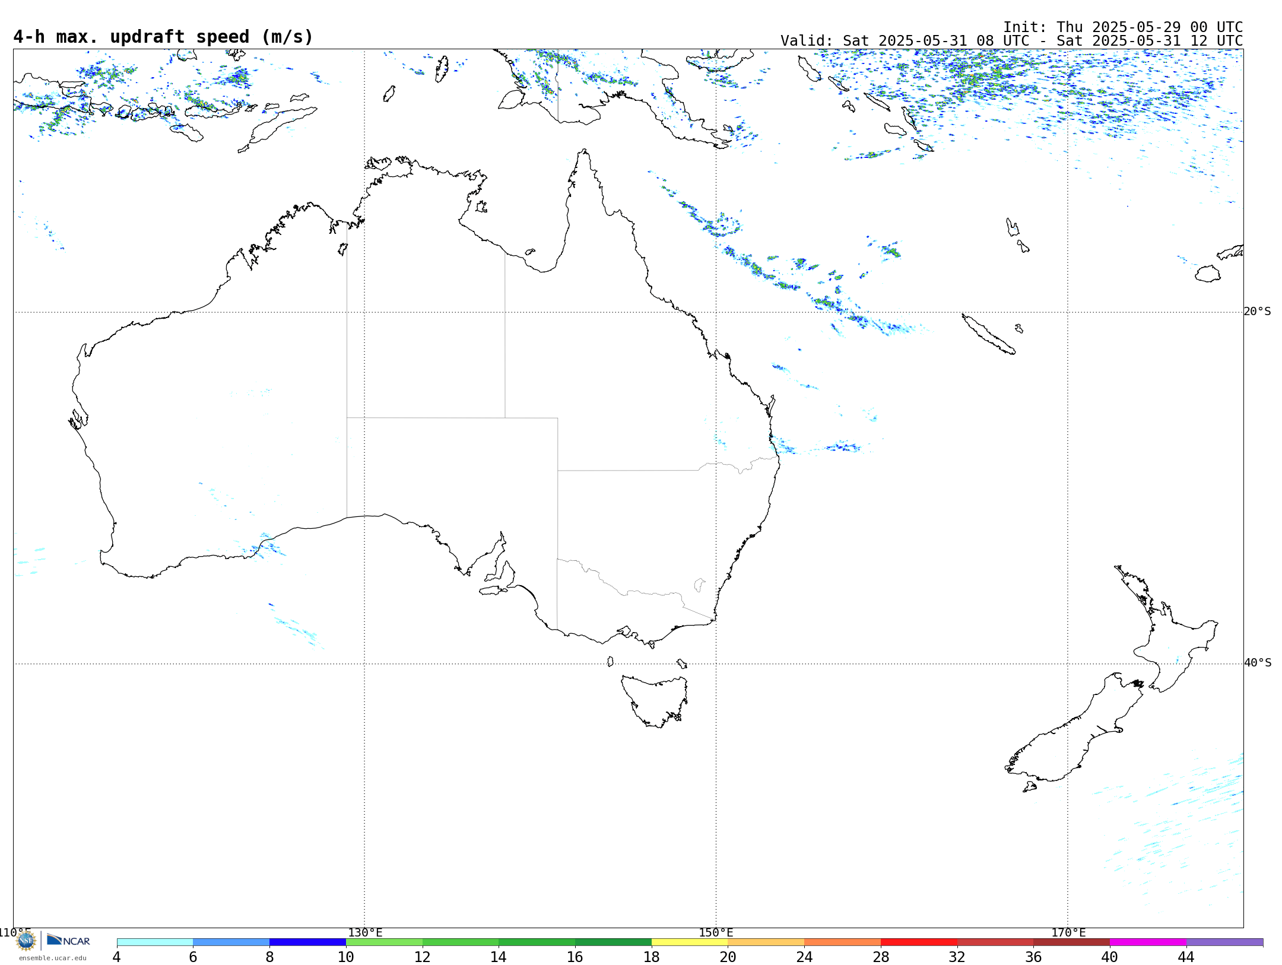
Task: Click the orange 24-28 colorbar segment
Action: pos(843,942)
